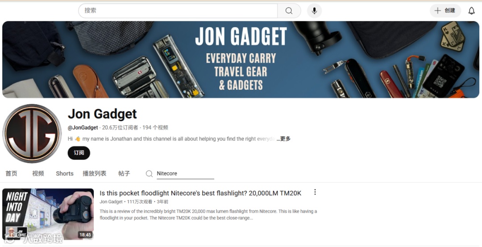This screenshot has height=247, width=482.
Task: Click the Jon Gadget channel name heading
Action: pos(102,114)
